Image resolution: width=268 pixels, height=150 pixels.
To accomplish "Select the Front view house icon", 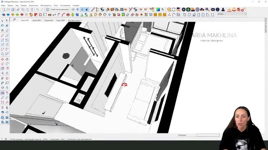I will pos(194,15).
